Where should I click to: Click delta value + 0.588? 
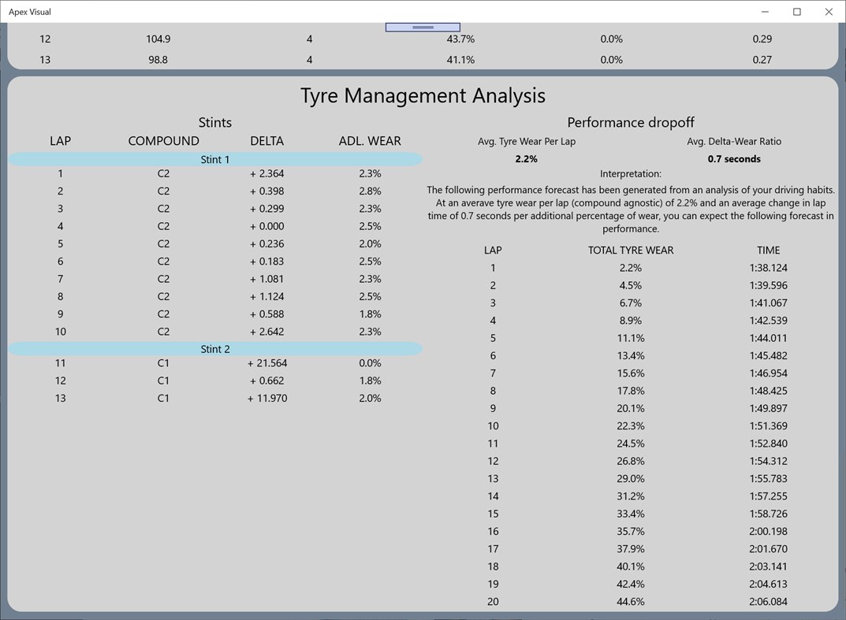pyautogui.click(x=267, y=314)
